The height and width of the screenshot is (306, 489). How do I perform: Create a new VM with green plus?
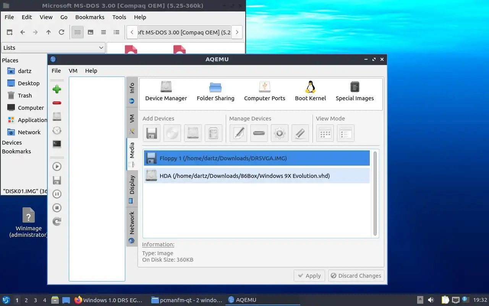57,90
